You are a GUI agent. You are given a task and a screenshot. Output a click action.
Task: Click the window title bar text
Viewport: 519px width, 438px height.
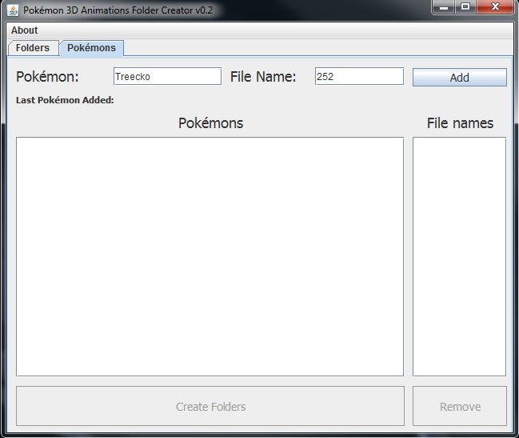click(x=118, y=10)
